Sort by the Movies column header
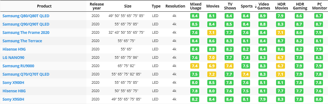 pos(213,6)
